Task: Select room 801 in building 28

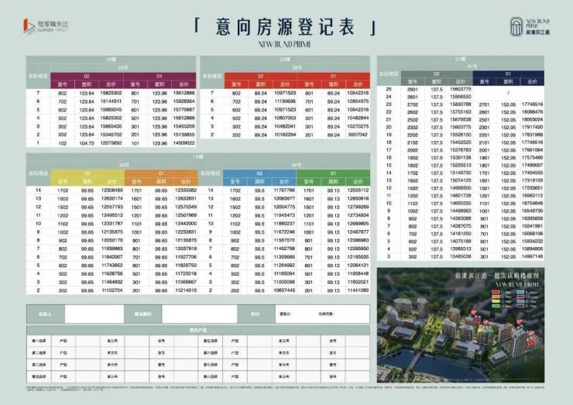Action: tap(309, 93)
